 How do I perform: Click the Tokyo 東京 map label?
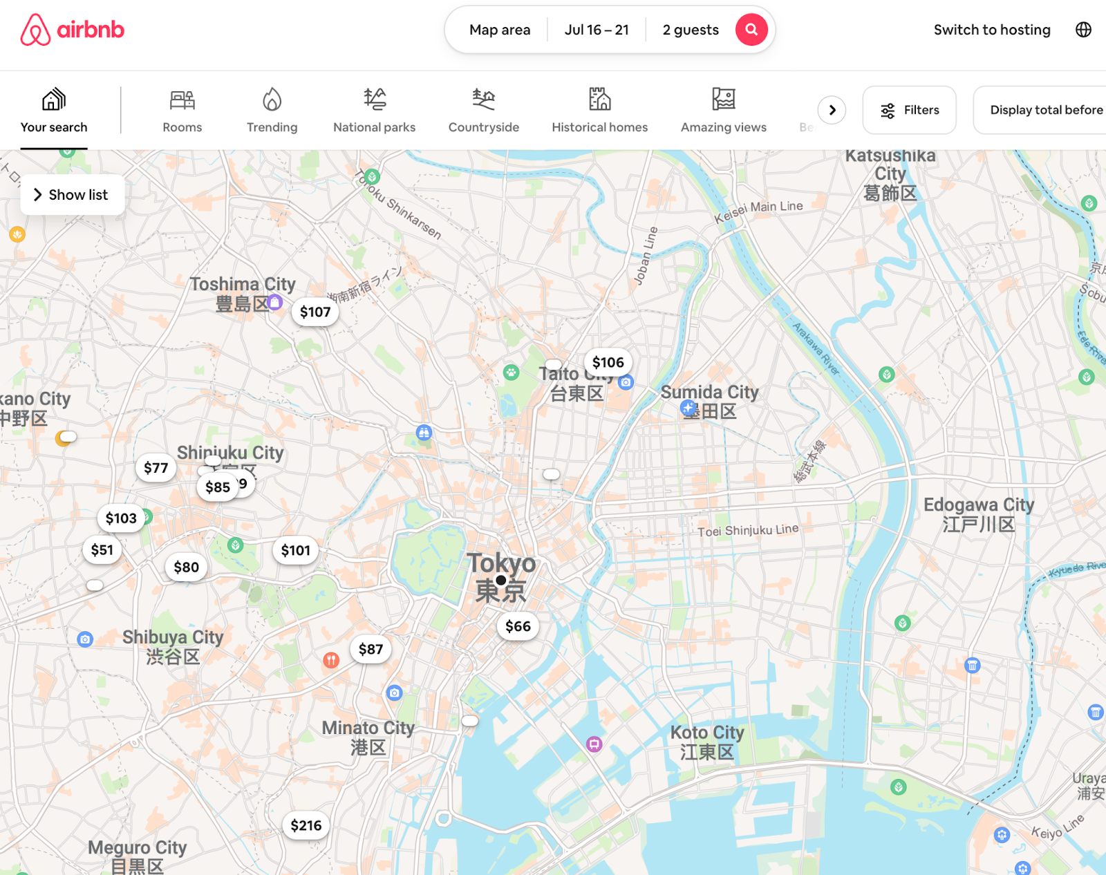[502, 577]
